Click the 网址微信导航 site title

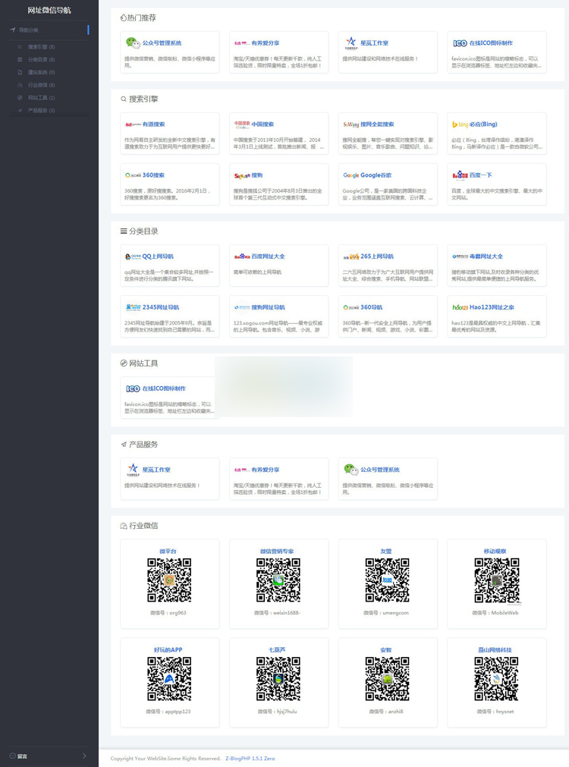tap(49, 11)
